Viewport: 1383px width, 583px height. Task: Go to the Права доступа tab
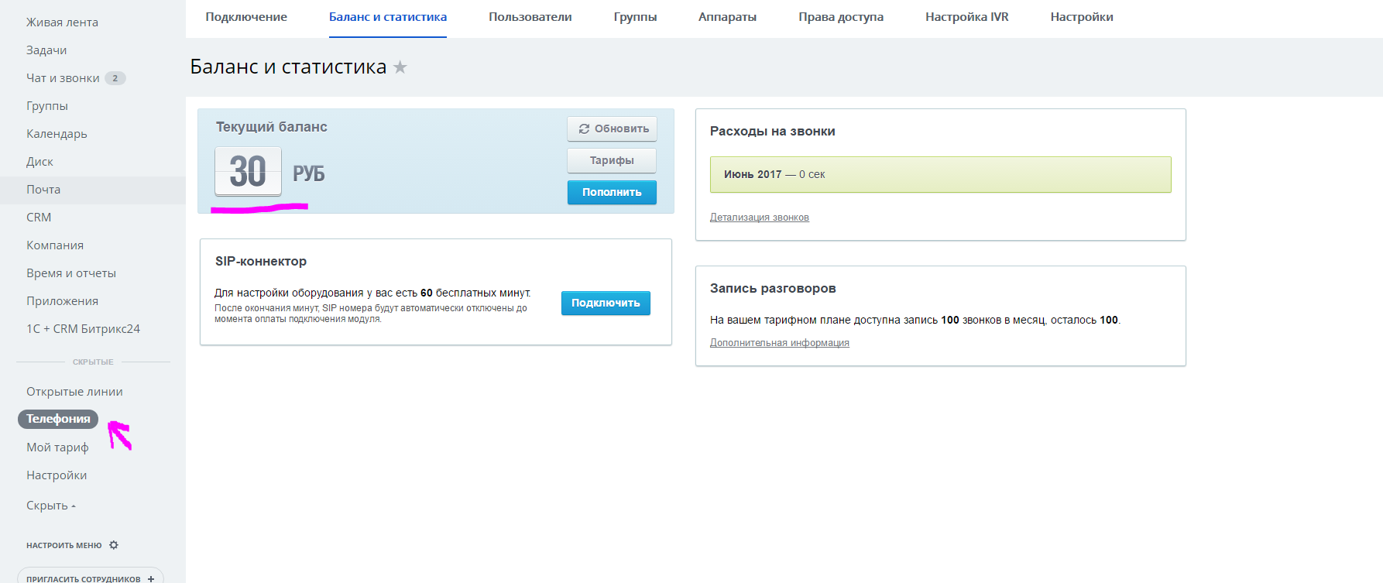point(841,17)
